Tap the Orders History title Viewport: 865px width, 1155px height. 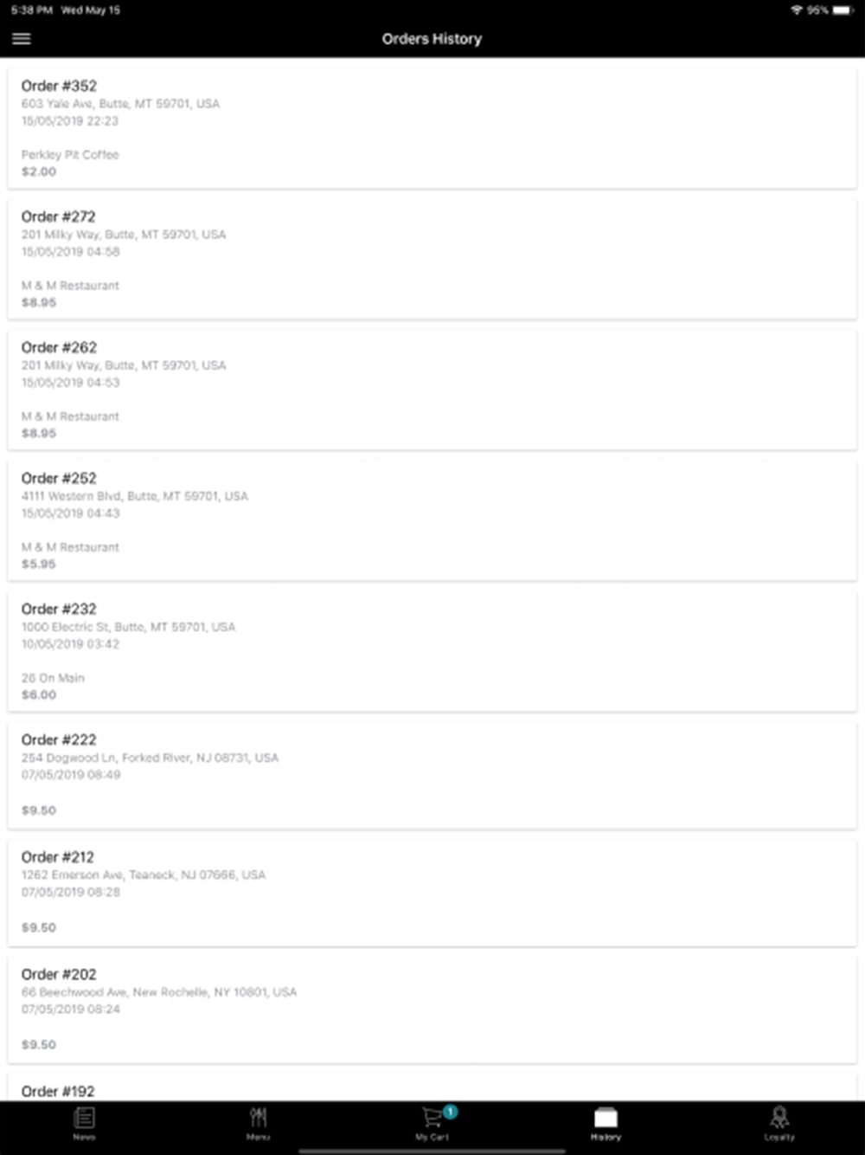(x=432, y=39)
